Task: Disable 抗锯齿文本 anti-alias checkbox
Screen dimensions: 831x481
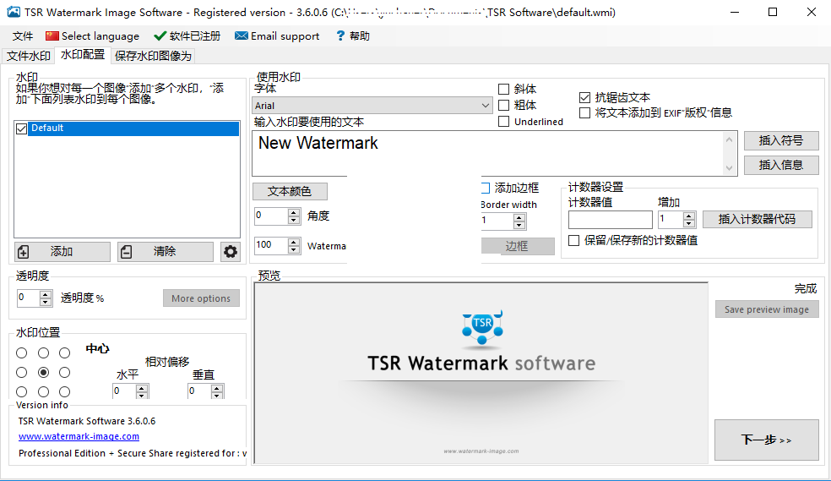Action: [584, 97]
